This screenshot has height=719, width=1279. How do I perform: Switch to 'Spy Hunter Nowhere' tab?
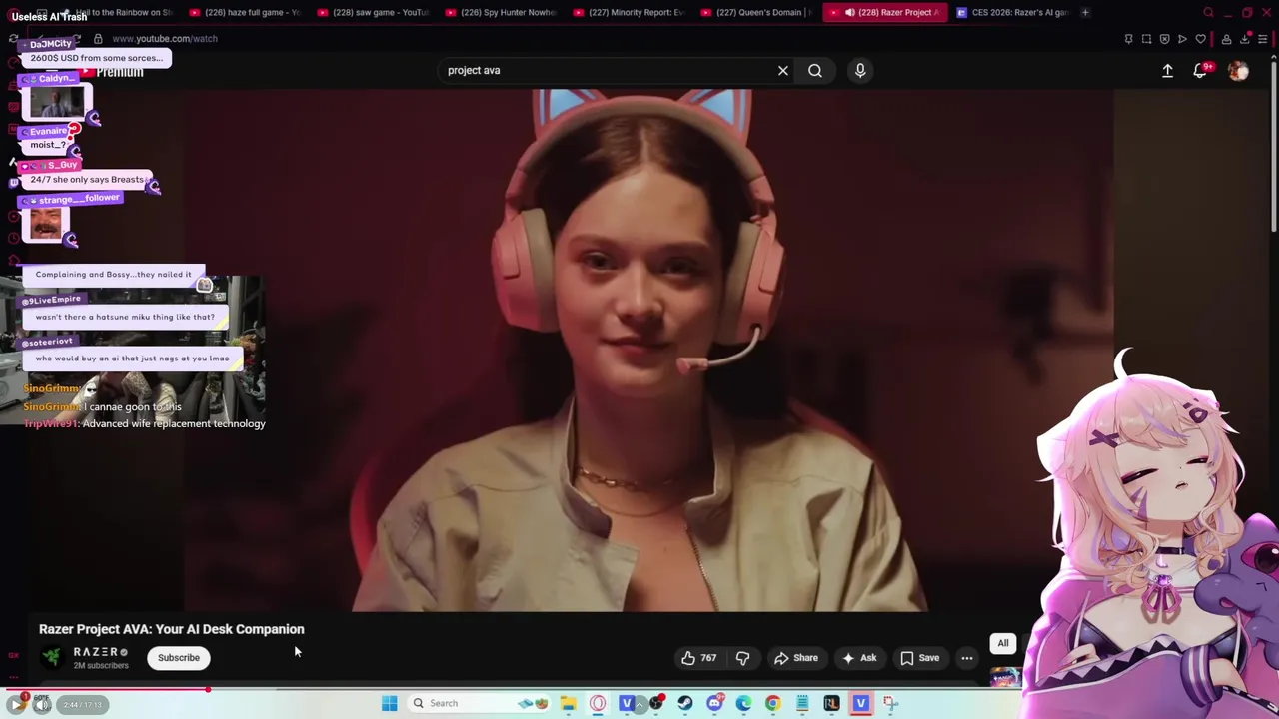click(500, 12)
